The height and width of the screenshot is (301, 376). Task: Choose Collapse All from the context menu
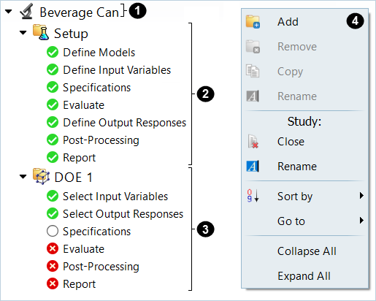[307, 251]
